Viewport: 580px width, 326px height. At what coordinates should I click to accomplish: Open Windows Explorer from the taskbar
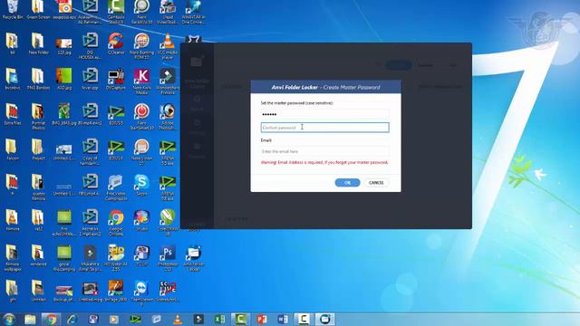click(30, 320)
